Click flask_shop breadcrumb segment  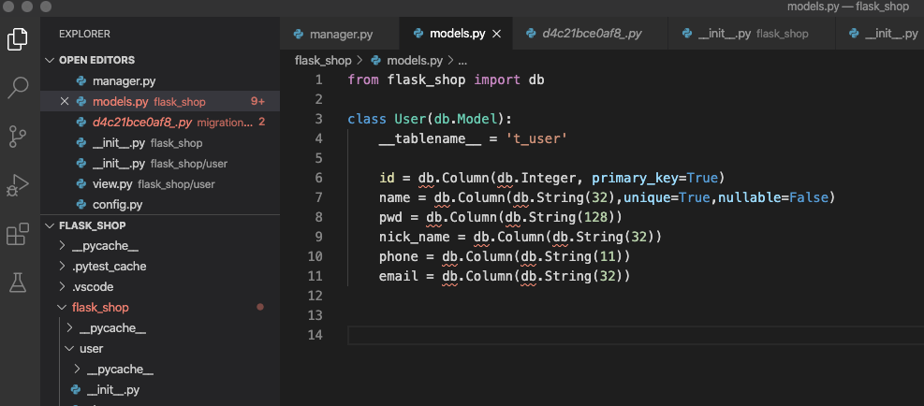323,60
